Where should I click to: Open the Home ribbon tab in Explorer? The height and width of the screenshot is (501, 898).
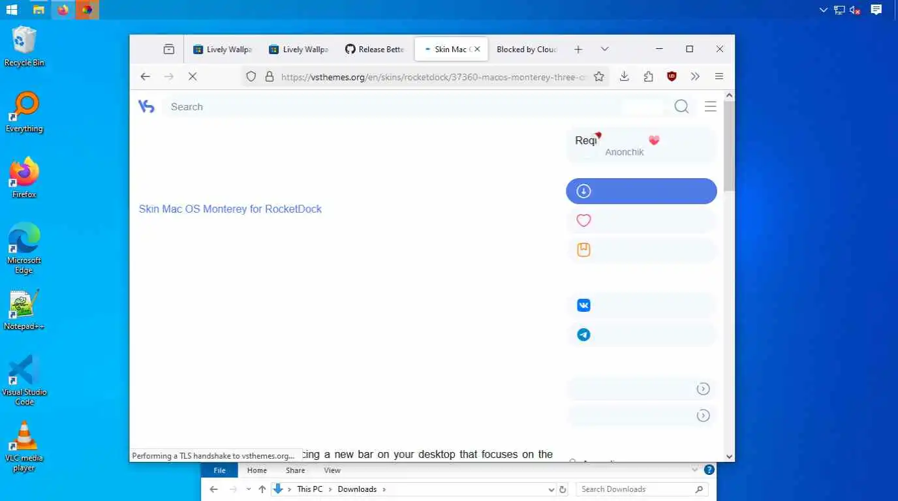[x=257, y=470]
